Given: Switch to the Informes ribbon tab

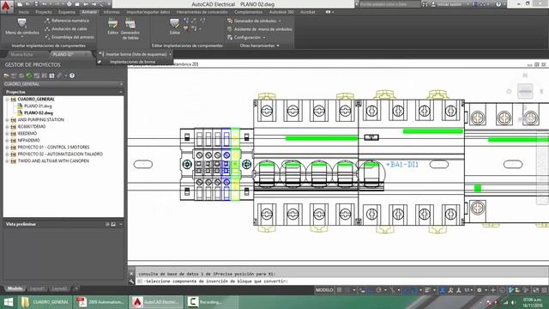Looking at the screenshot, I should coord(112,12).
